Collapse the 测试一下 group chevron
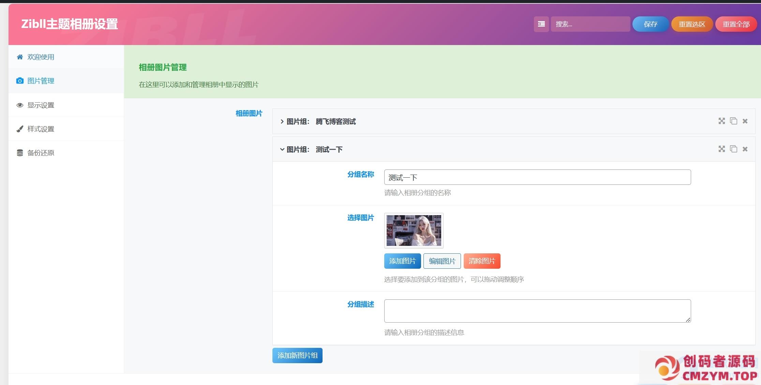Screen dimensions: 761x385 pyautogui.click(x=282, y=149)
